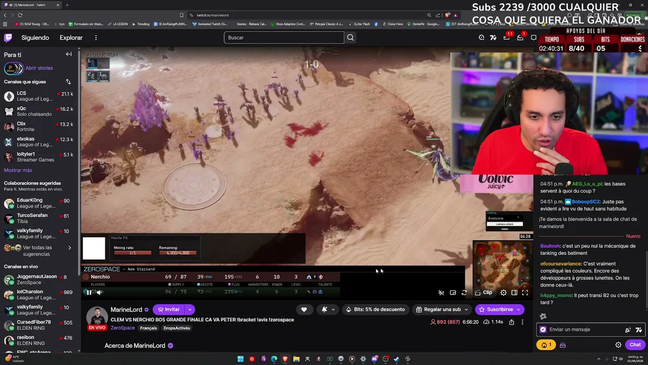This screenshot has height=365, width=648.
Task: Click the MarineLord channel name
Action: point(126,310)
